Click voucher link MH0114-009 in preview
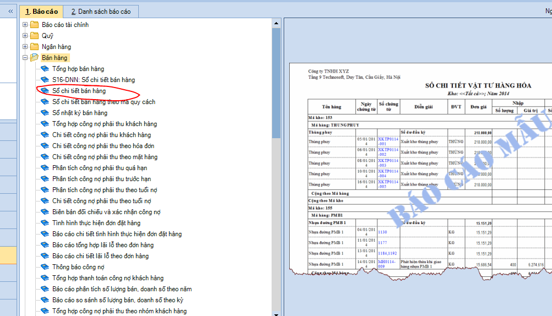This screenshot has width=552, height=316. (387, 264)
